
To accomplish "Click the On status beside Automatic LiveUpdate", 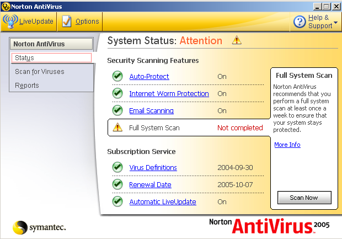I will pos(222,201).
